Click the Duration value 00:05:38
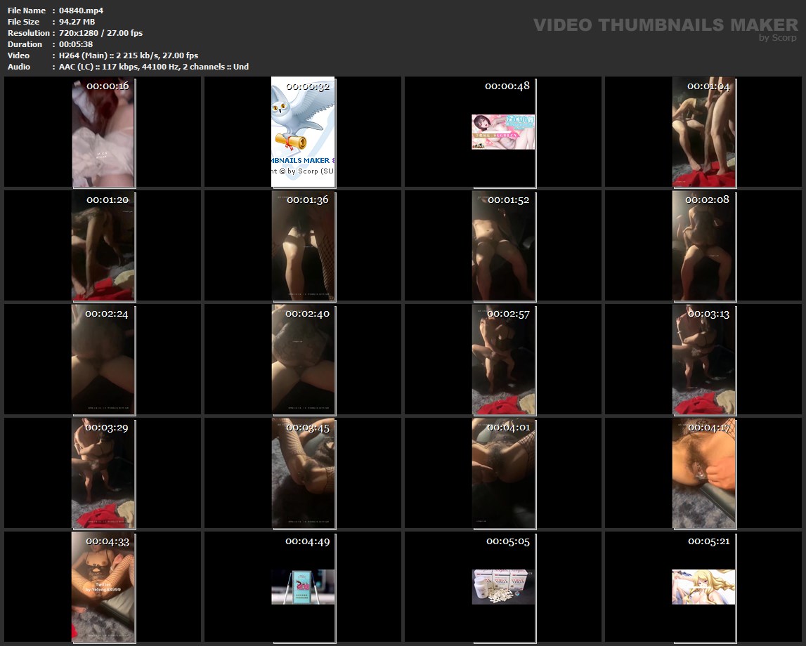 coord(76,44)
